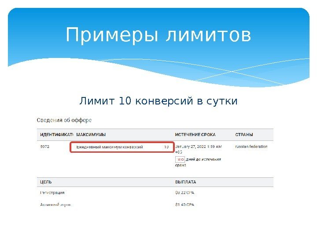Image resolution: width=317 pixels, height=237 pixels.
Task: Click the expiry date 'January 27, 2022 1:59 AM'
Action: pyautogui.click(x=199, y=147)
